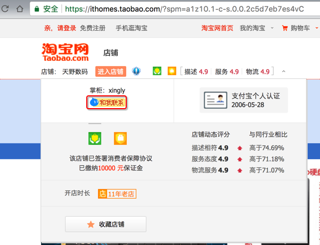The height and width of the screenshot is (245, 320).
Task: Click 高于71.18% comparison value
Action: tap(267, 159)
